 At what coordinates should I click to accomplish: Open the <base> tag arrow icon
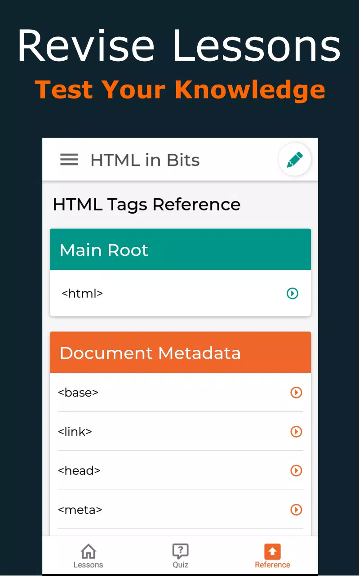click(x=296, y=393)
